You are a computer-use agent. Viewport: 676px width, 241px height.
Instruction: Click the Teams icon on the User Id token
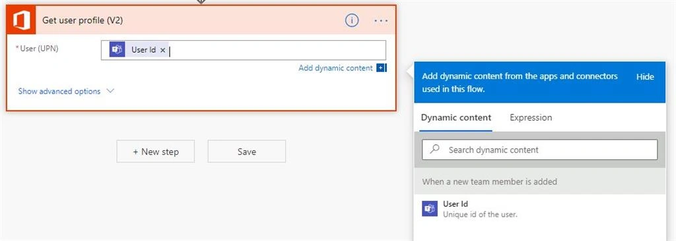(x=118, y=50)
